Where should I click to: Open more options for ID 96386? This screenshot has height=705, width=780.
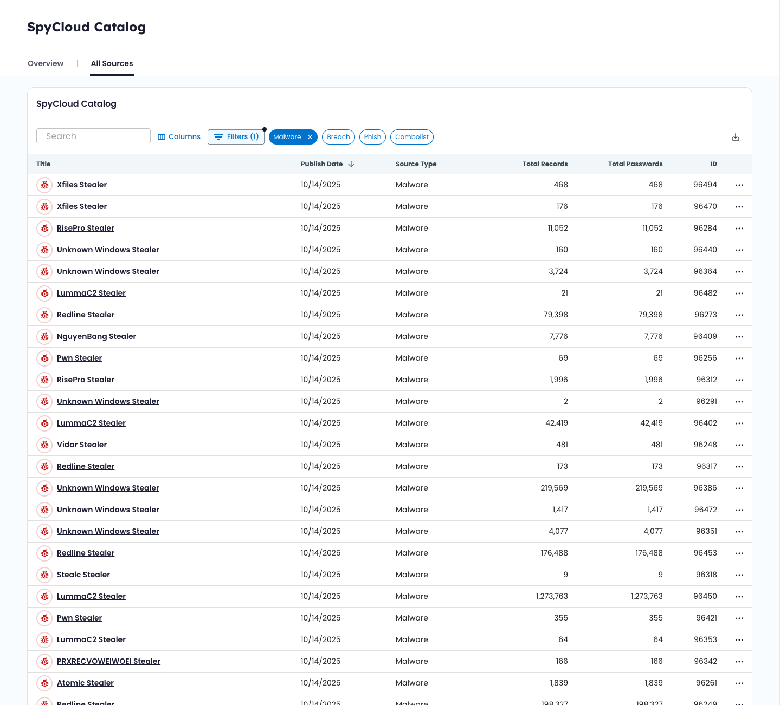[739, 488]
